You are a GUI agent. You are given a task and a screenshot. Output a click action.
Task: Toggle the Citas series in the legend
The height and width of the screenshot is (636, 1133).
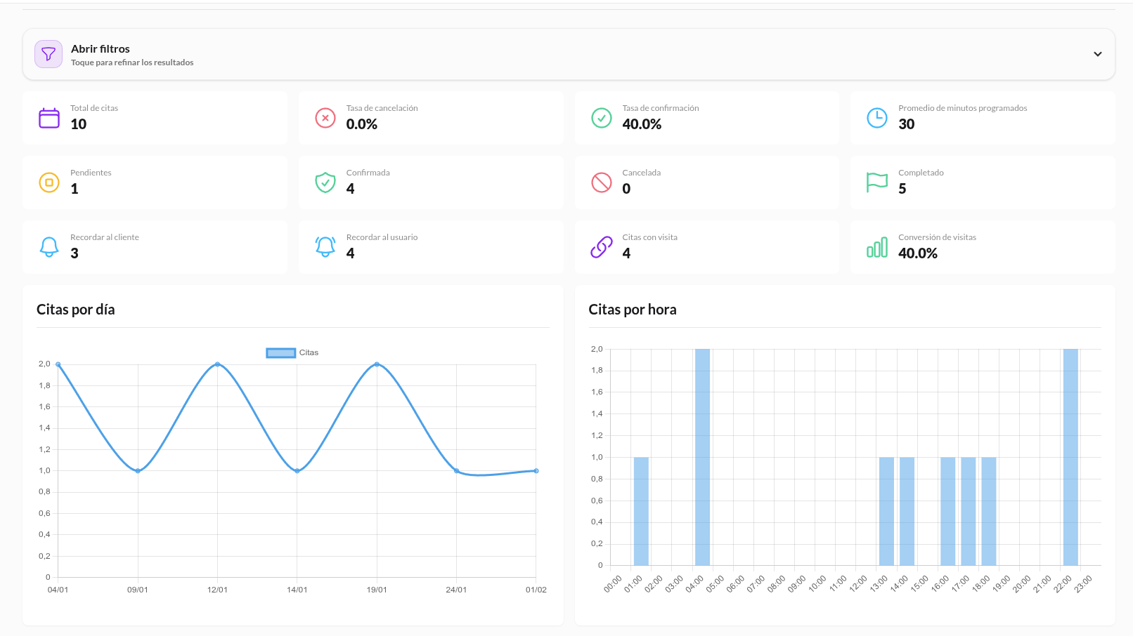(309, 352)
